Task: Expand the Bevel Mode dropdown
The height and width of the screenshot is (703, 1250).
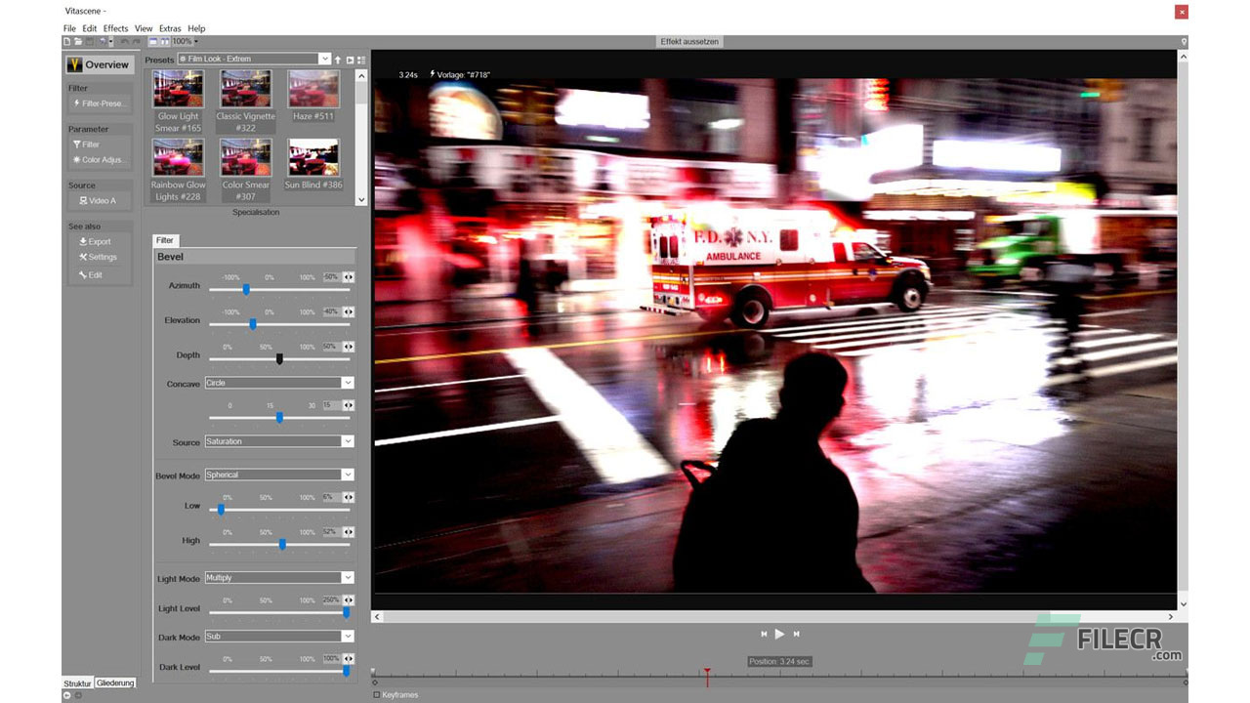Action: (x=279, y=476)
